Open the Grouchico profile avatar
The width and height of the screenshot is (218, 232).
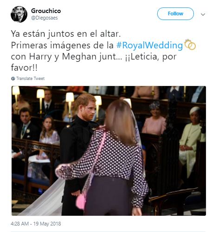(x=19, y=14)
